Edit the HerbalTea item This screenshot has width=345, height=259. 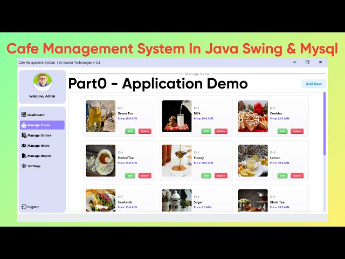(x=130, y=176)
